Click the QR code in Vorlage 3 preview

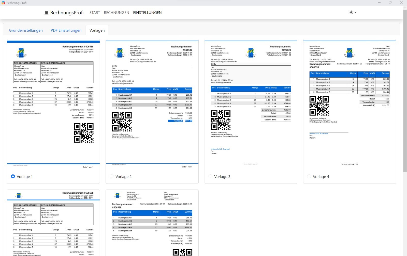221,120
